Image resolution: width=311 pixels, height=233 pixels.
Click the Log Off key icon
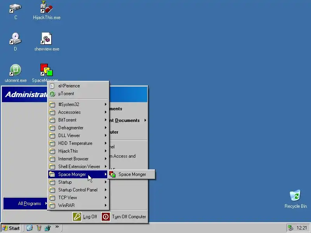click(x=77, y=217)
